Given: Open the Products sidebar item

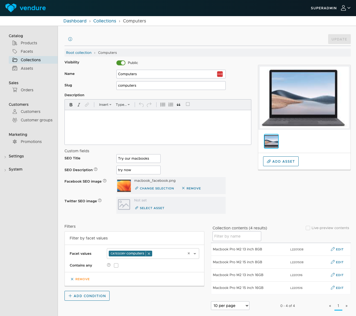Looking at the screenshot, I should pyautogui.click(x=29, y=43).
